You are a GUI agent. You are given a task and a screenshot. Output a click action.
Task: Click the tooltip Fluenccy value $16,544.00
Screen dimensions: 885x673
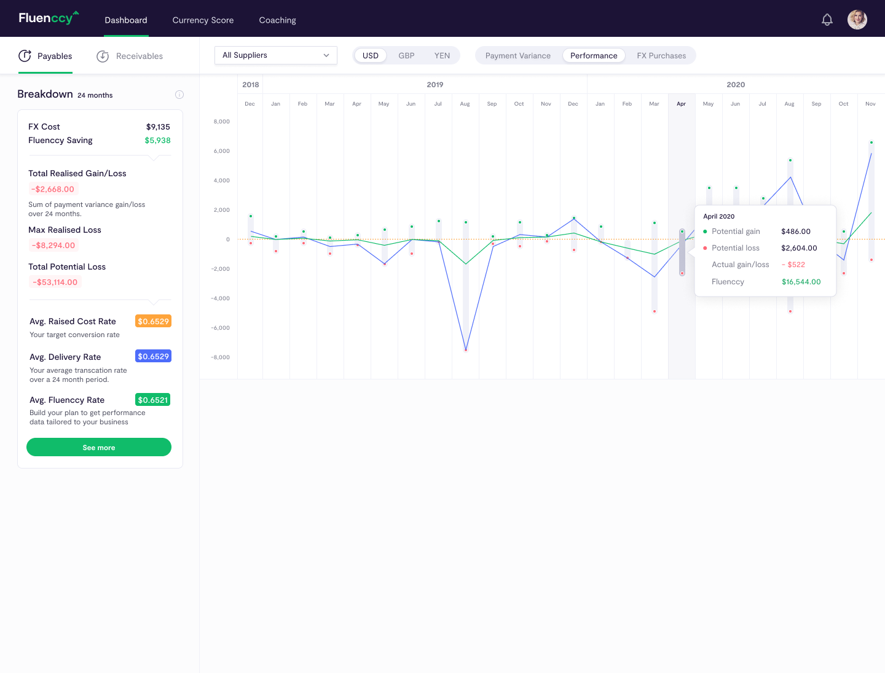[801, 282]
